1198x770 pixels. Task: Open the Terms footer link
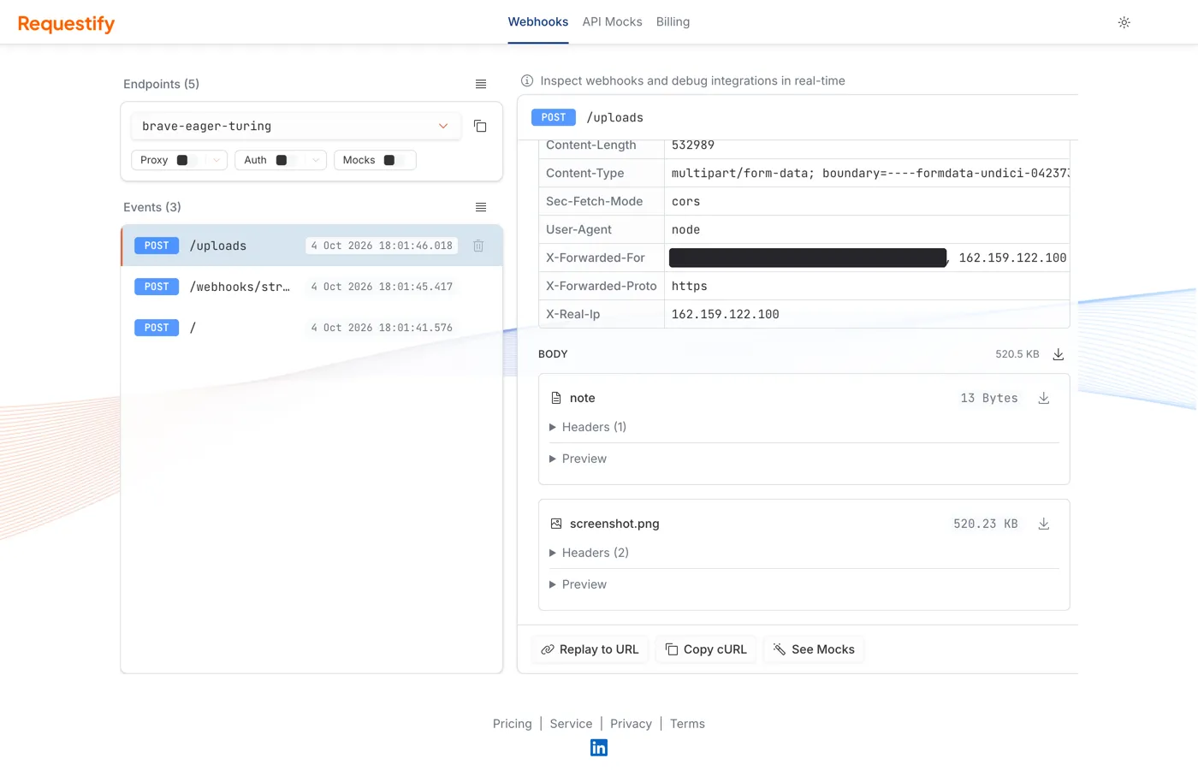coord(687,724)
